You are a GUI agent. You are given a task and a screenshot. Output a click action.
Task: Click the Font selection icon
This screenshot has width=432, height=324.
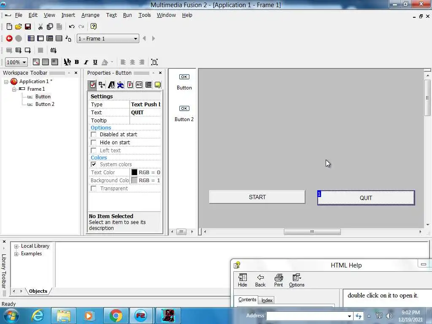67,62
